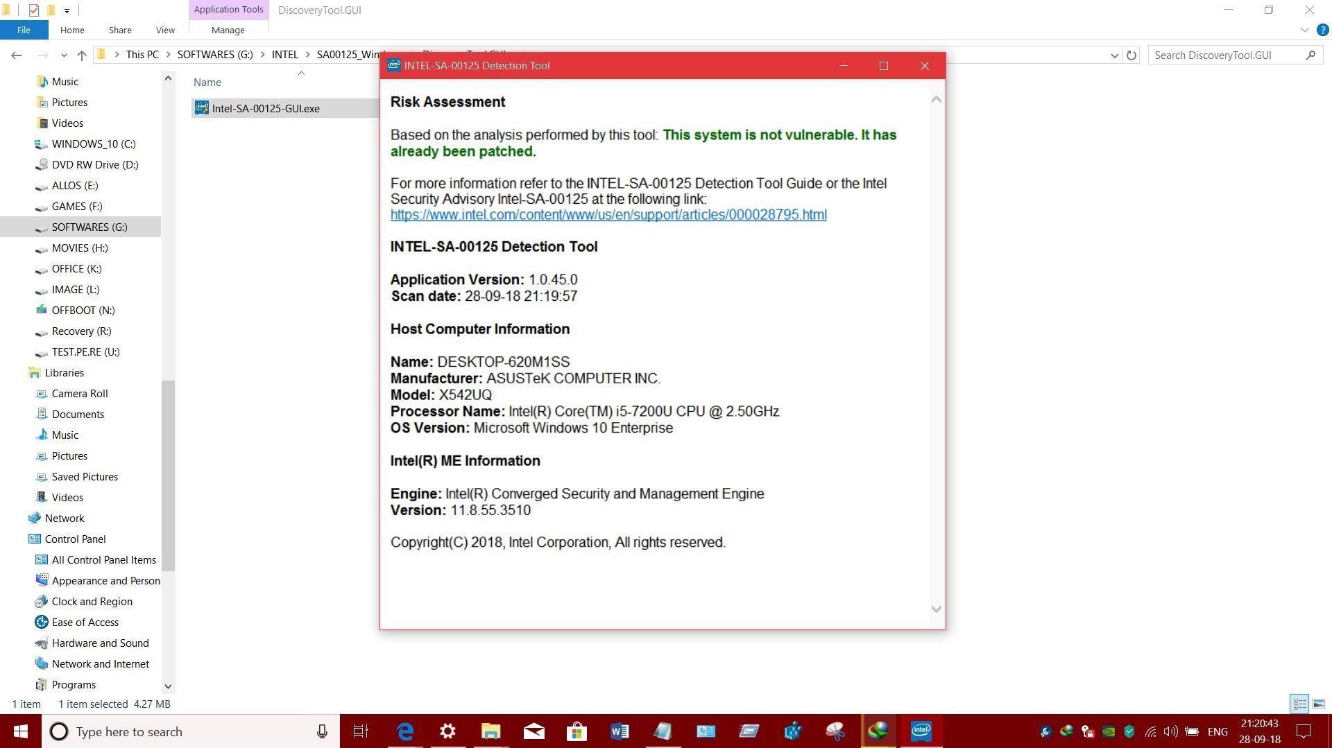Select ALLOS (E:) drive in sidebar
The height and width of the screenshot is (748, 1332).
tap(75, 185)
